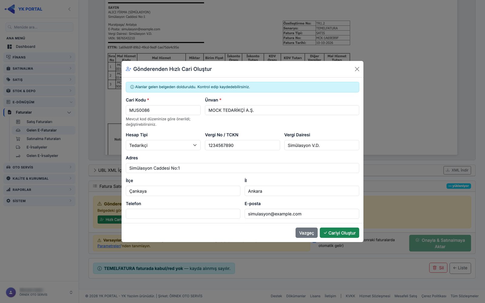Collapse the sidebar with the arrow icon

tap(69, 9)
